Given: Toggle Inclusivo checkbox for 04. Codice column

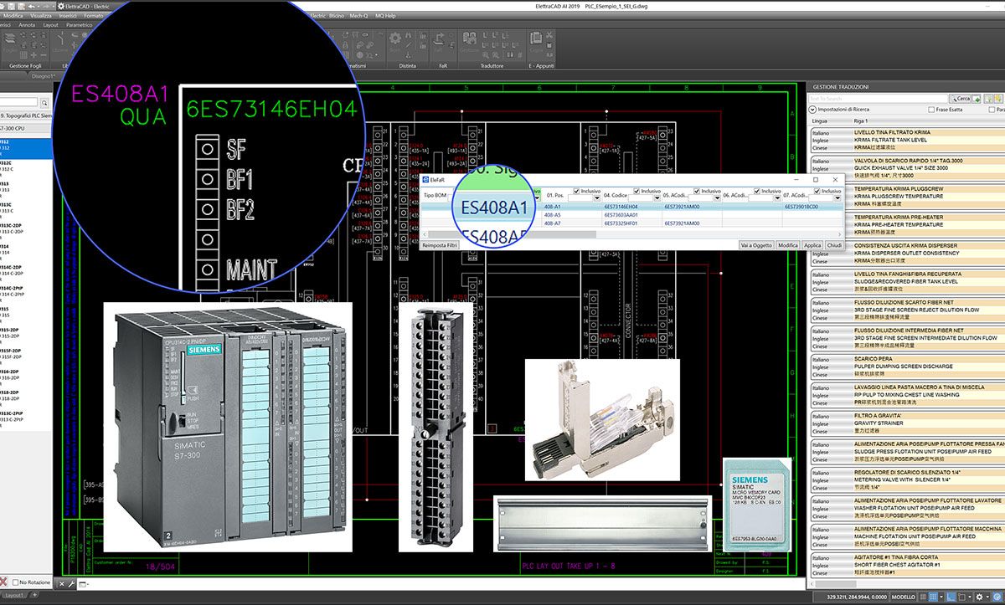Looking at the screenshot, I should (636, 191).
